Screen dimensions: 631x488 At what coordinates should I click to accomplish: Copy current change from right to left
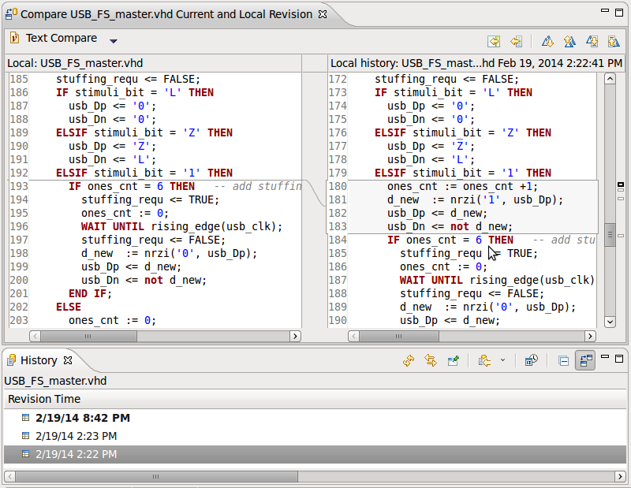pyautogui.click(x=516, y=41)
